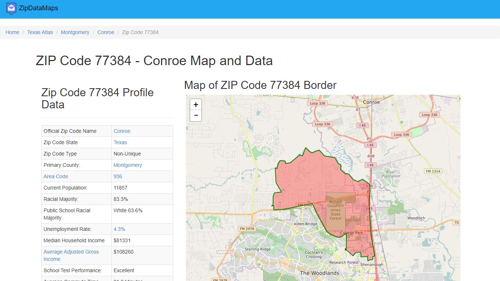Click Map of ZIP Code 77384 Border heading

click(x=260, y=85)
